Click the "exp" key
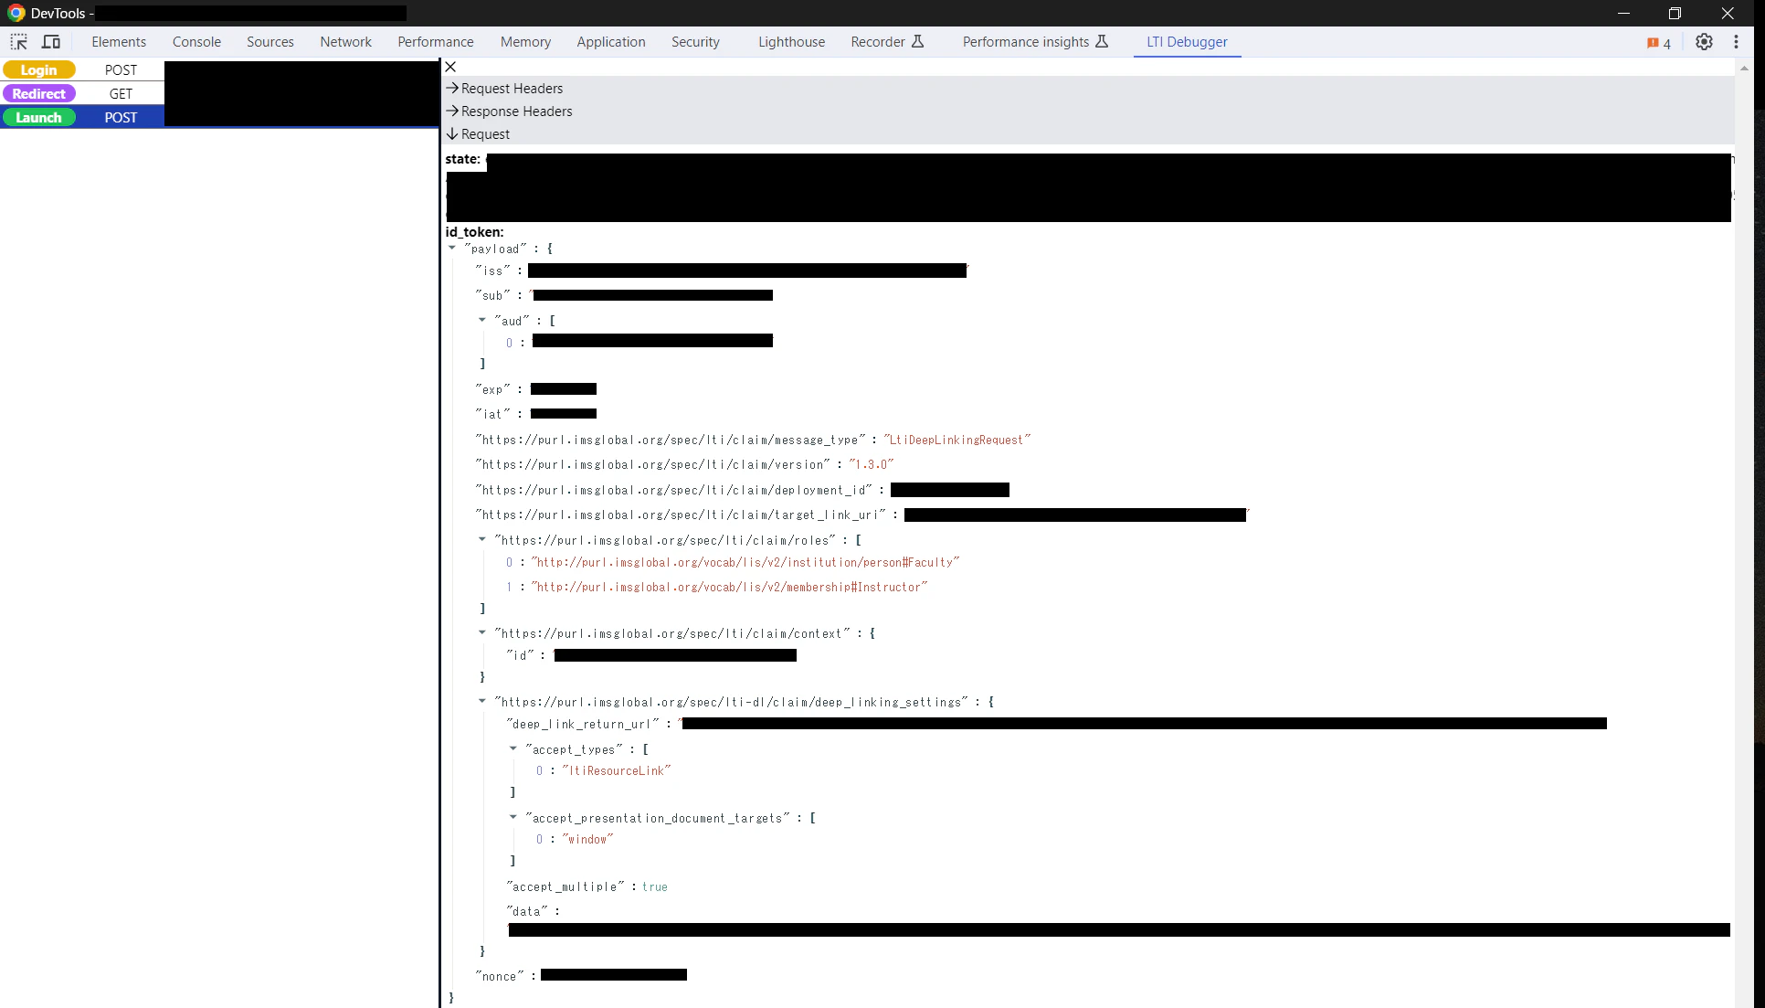 coord(493,390)
